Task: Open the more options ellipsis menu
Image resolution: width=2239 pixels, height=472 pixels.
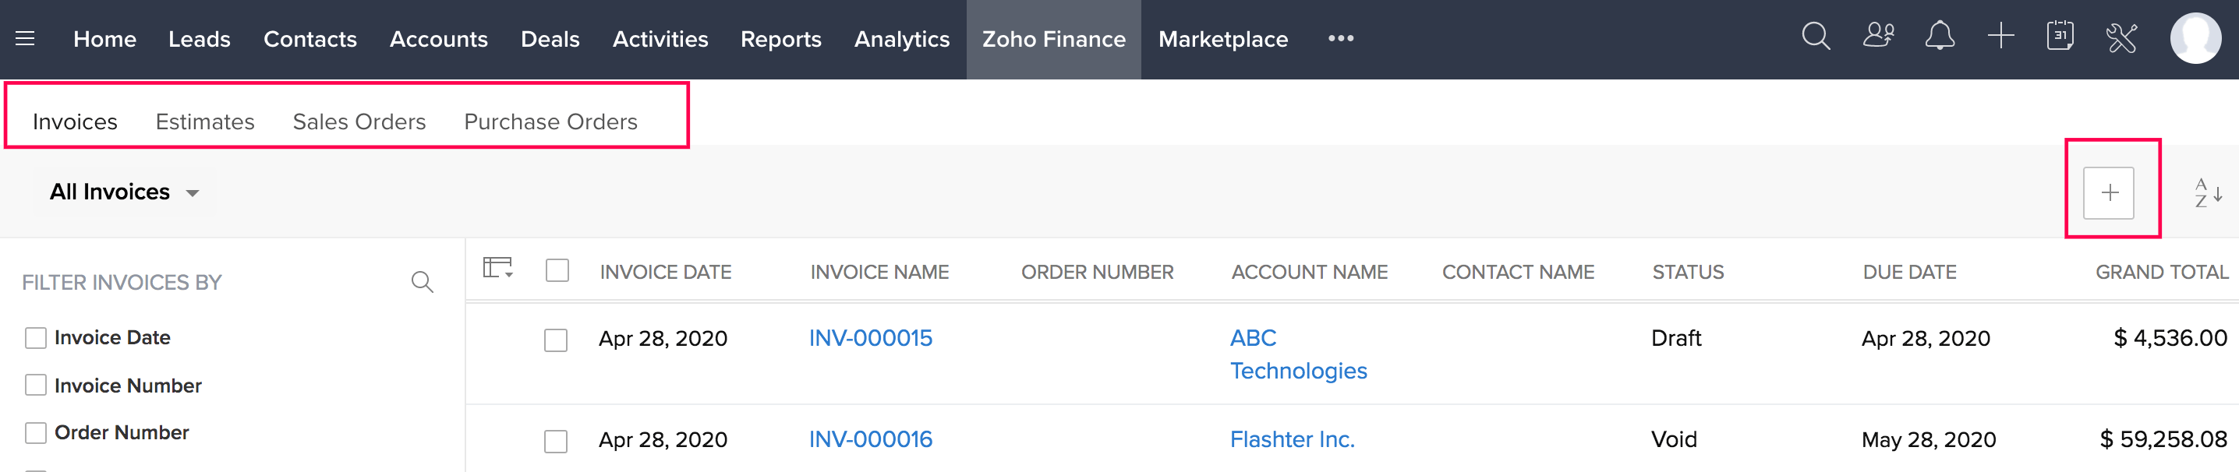Action: (x=1340, y=38)
